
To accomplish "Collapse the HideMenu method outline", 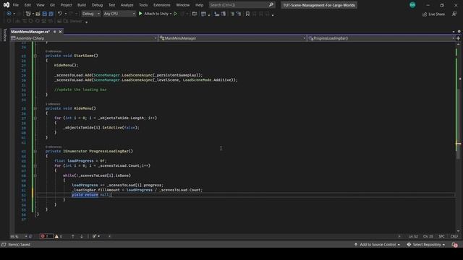I will click(x=35, y=108).
